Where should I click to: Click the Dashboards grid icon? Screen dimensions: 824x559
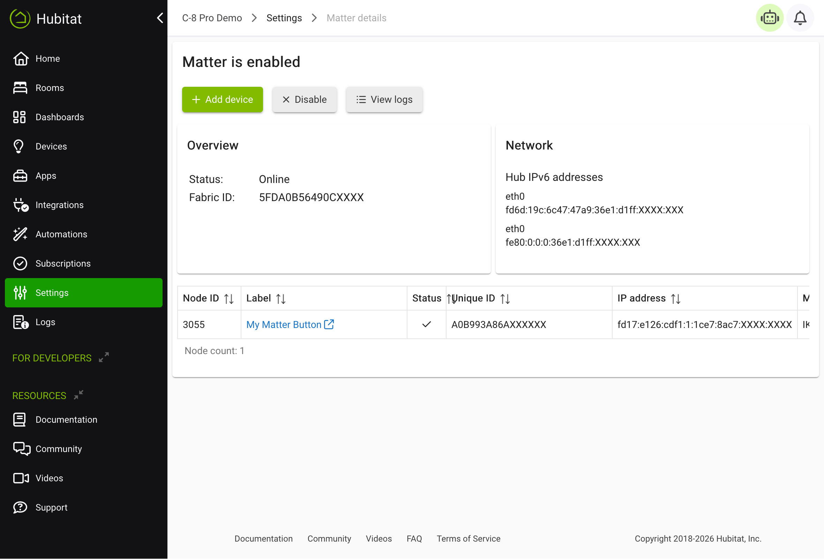pos(20,117)
